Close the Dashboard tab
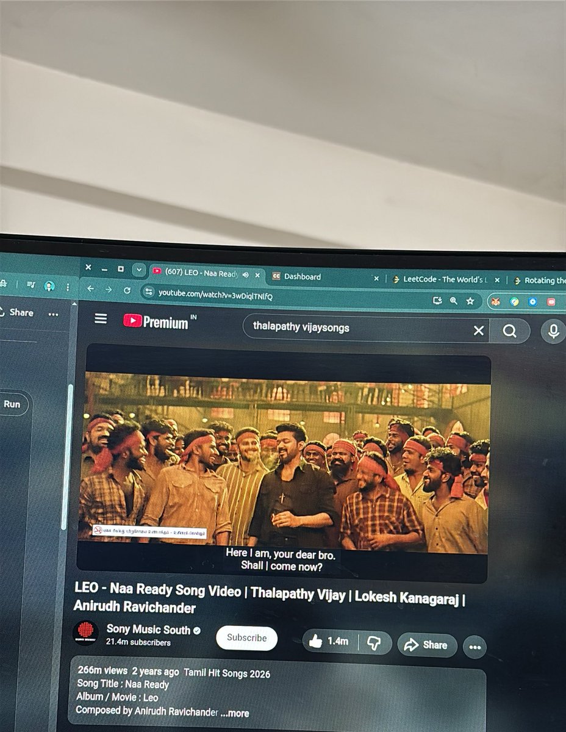This screenshot has height=732, width=566. (x=376, y=279)
